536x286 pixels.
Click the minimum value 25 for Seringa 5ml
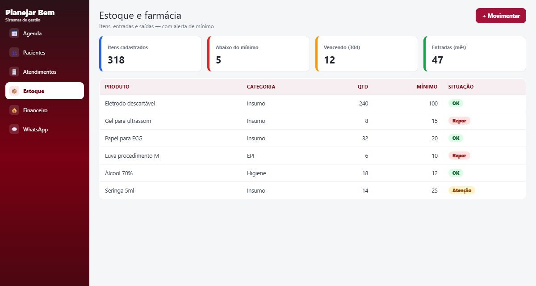434,191
